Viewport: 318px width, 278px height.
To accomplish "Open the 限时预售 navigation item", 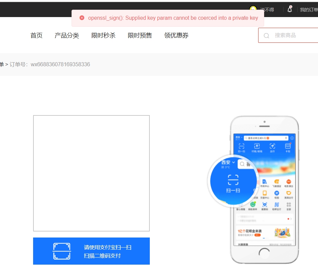I will point(140,35).
